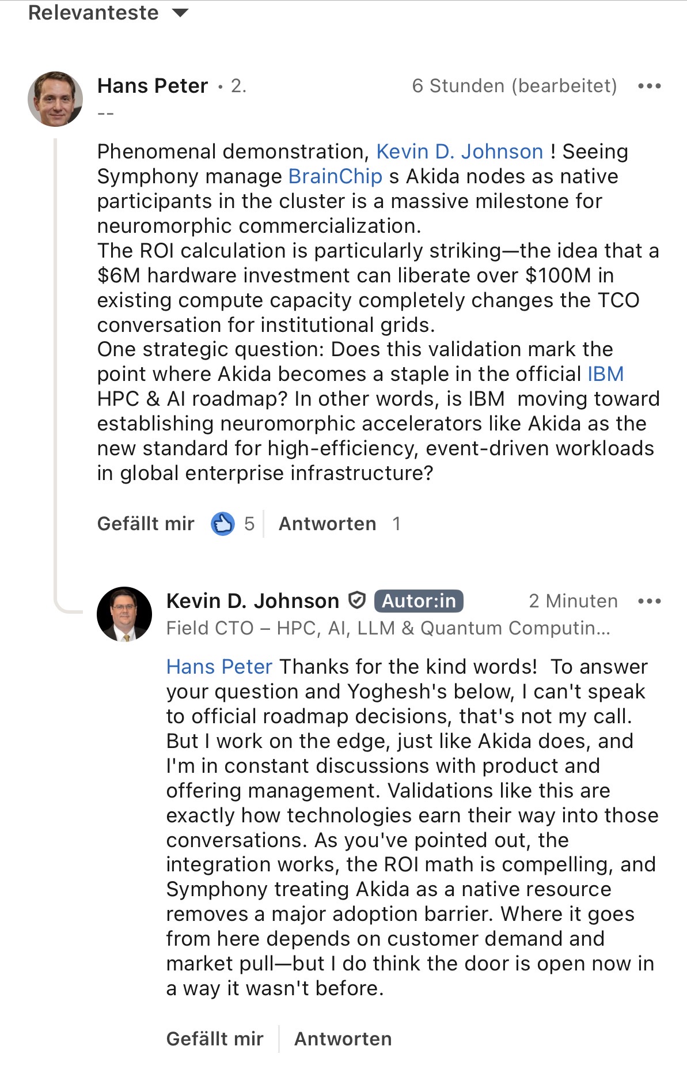Open the BrainChip mention link
Viewport: 687px width, 1069px height.
[x=335, y=176]
